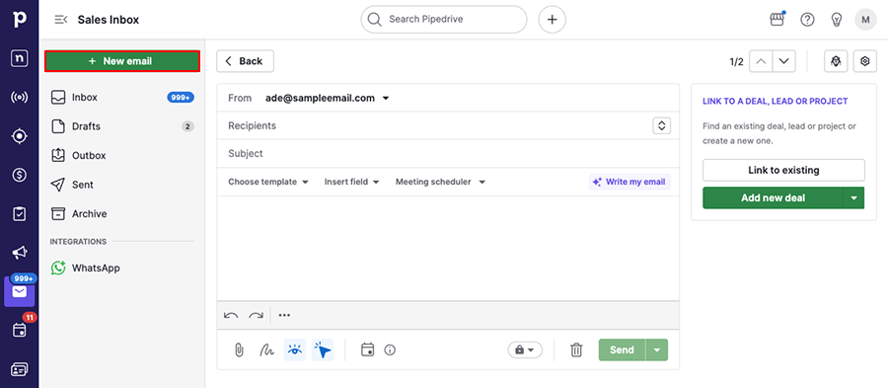Focus the Search Pipedrive field
Image resolution: width=888 pixels, height=388 pixels.
(444, 20)
